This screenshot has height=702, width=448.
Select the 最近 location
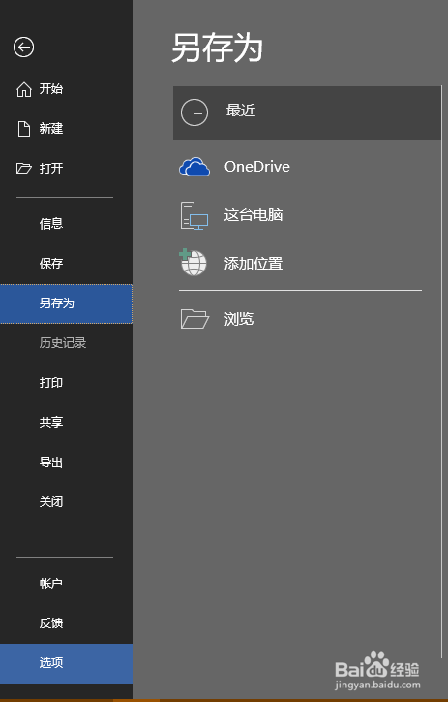(x=307, y=112)
